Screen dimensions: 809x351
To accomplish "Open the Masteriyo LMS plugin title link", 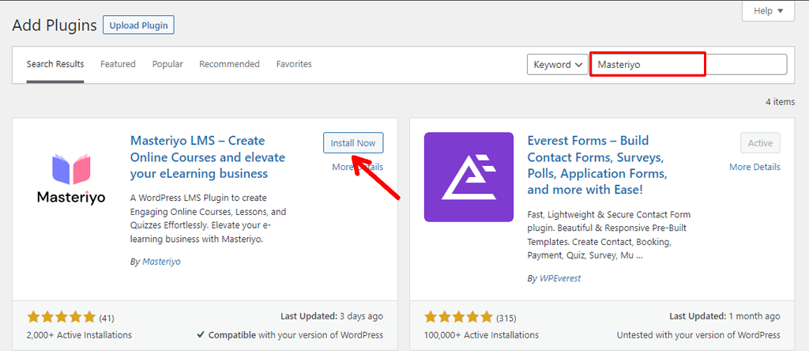I will pos(208,157).
